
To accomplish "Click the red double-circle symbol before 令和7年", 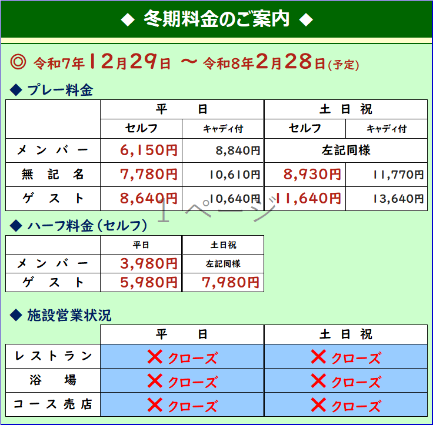I will (19, 62).
